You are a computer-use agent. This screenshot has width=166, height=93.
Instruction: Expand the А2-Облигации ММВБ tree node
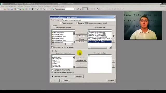pos(52,40)
